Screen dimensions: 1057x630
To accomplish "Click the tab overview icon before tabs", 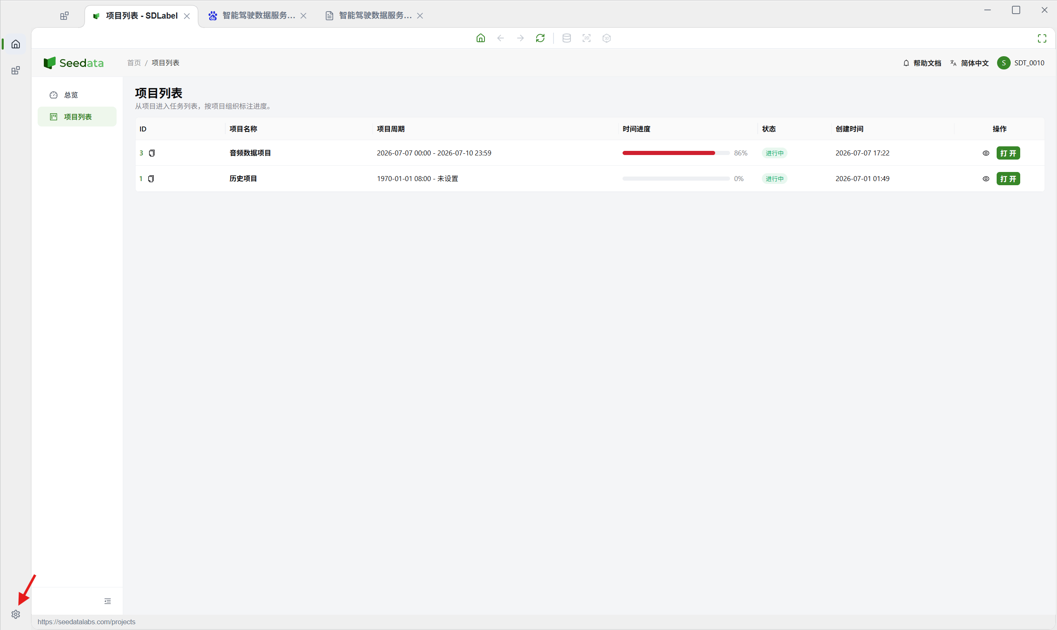I will point(64,16).
